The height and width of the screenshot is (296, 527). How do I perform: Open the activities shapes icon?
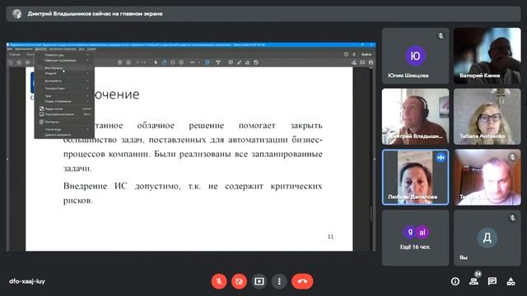pyautogui.click(x=511, y=281)
